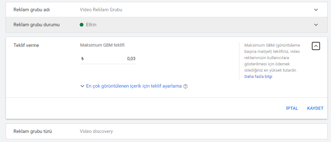
Task: Click the Reklam grubu türü label
Action: pyautogui.click(x=33, y=131)
